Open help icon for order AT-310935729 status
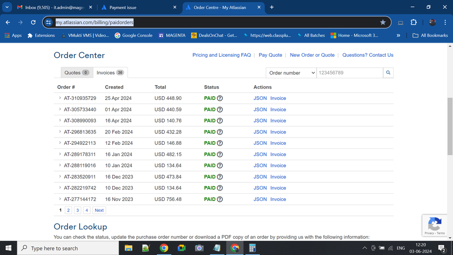453x255 pixels. (220, 98)
